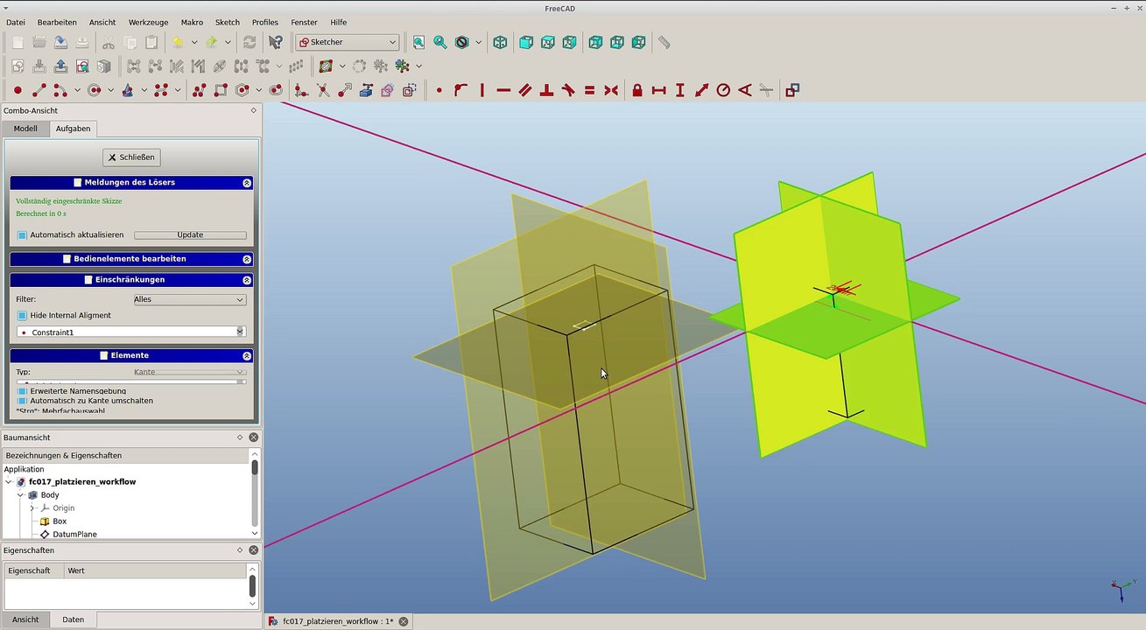Click the Schließen button
The height and width of the screenshot is (630, 1146).
[x=131, y=157]
